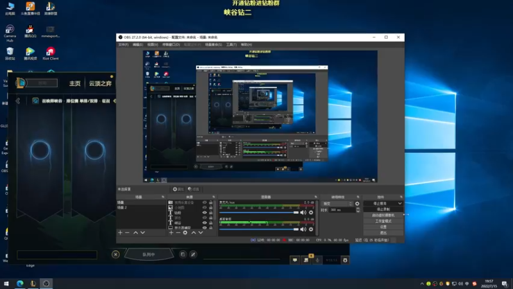Adjust the Mic/Aux volume slider

(x=259, y=213)
